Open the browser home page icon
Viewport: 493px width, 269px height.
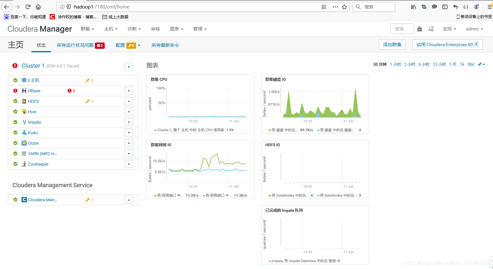pos(38,7)
